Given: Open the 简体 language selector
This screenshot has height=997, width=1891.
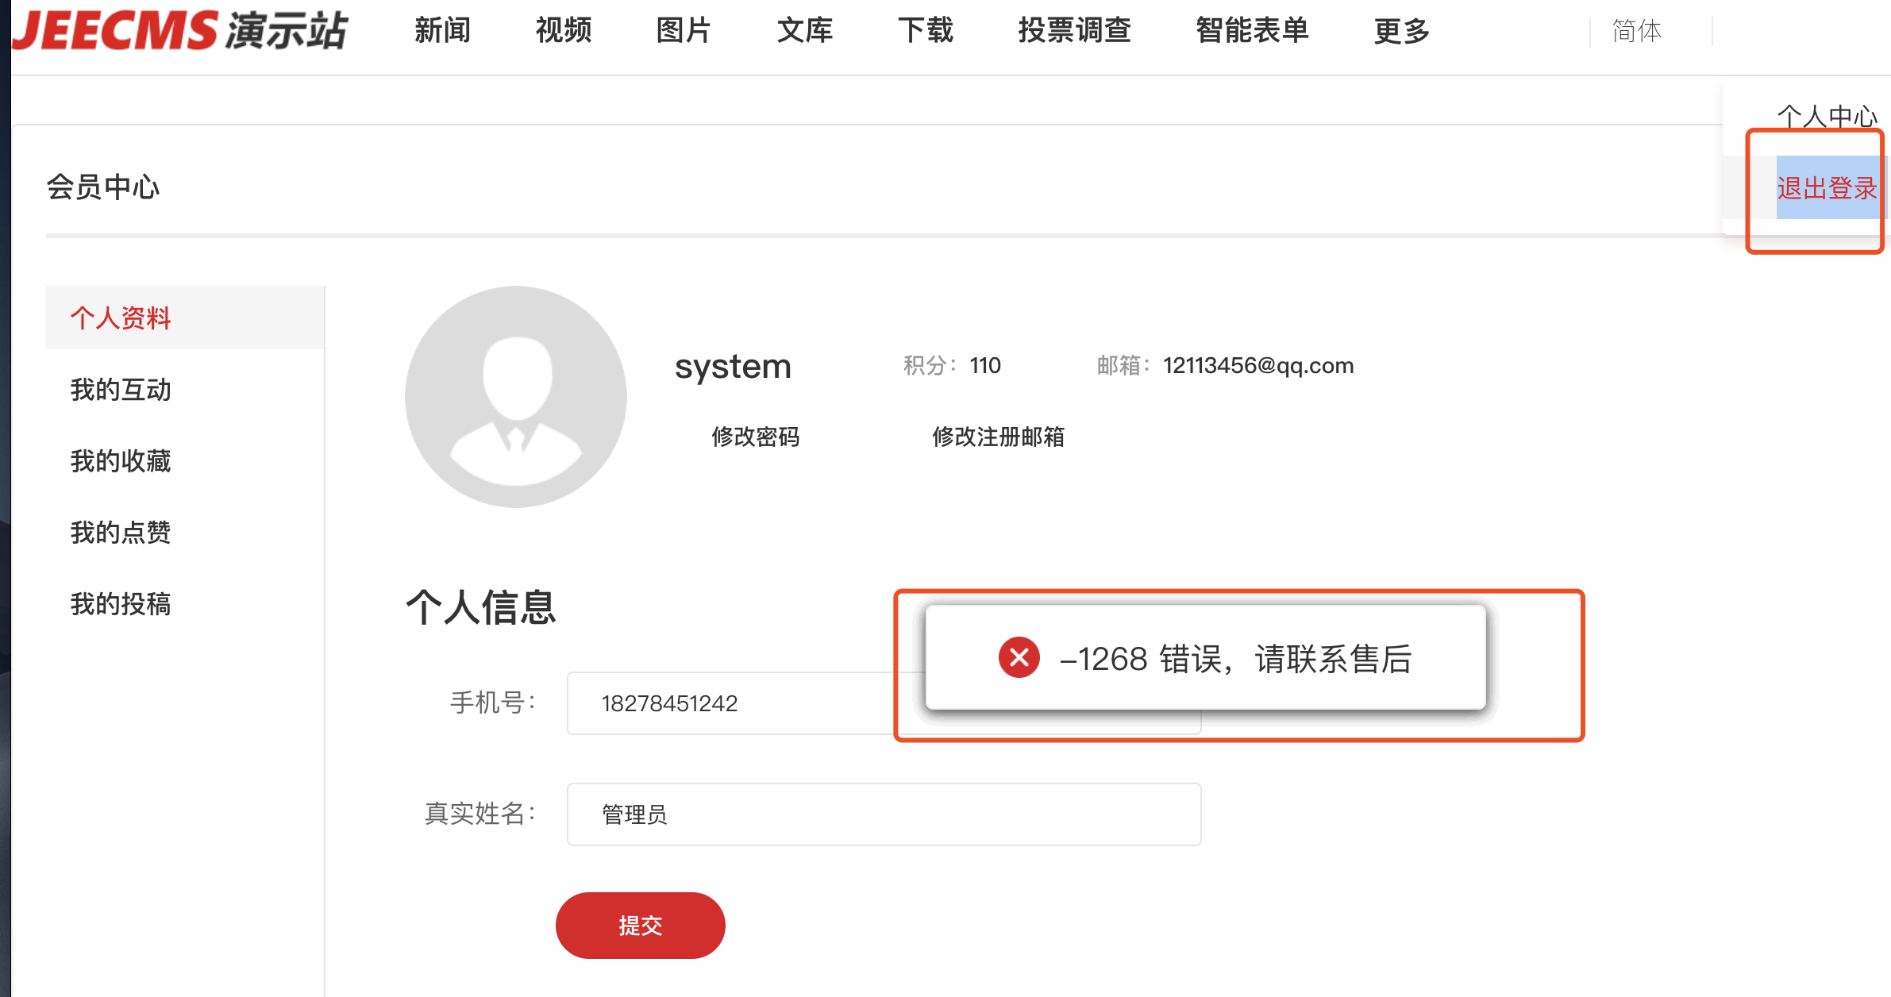Looking at the screenshot, I should pos(1636,31).
